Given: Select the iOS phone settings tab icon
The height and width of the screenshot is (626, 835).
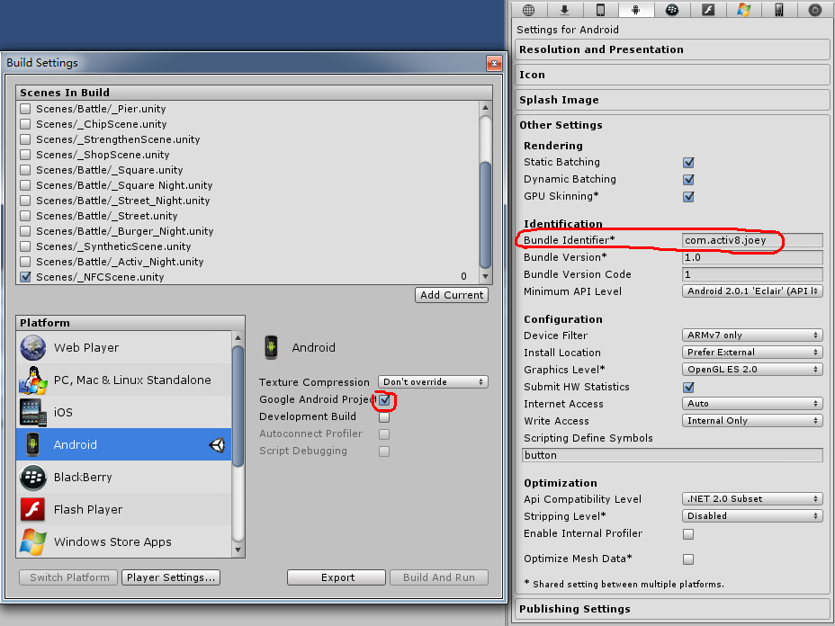Looking at the screenshot, I should coord(600,10).
